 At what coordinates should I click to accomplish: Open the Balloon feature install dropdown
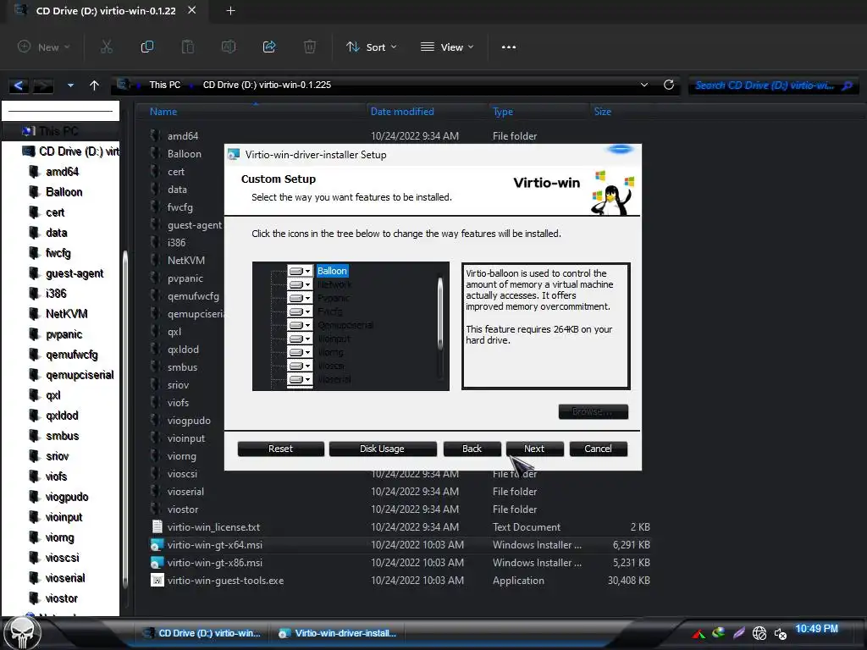[300, 271]
